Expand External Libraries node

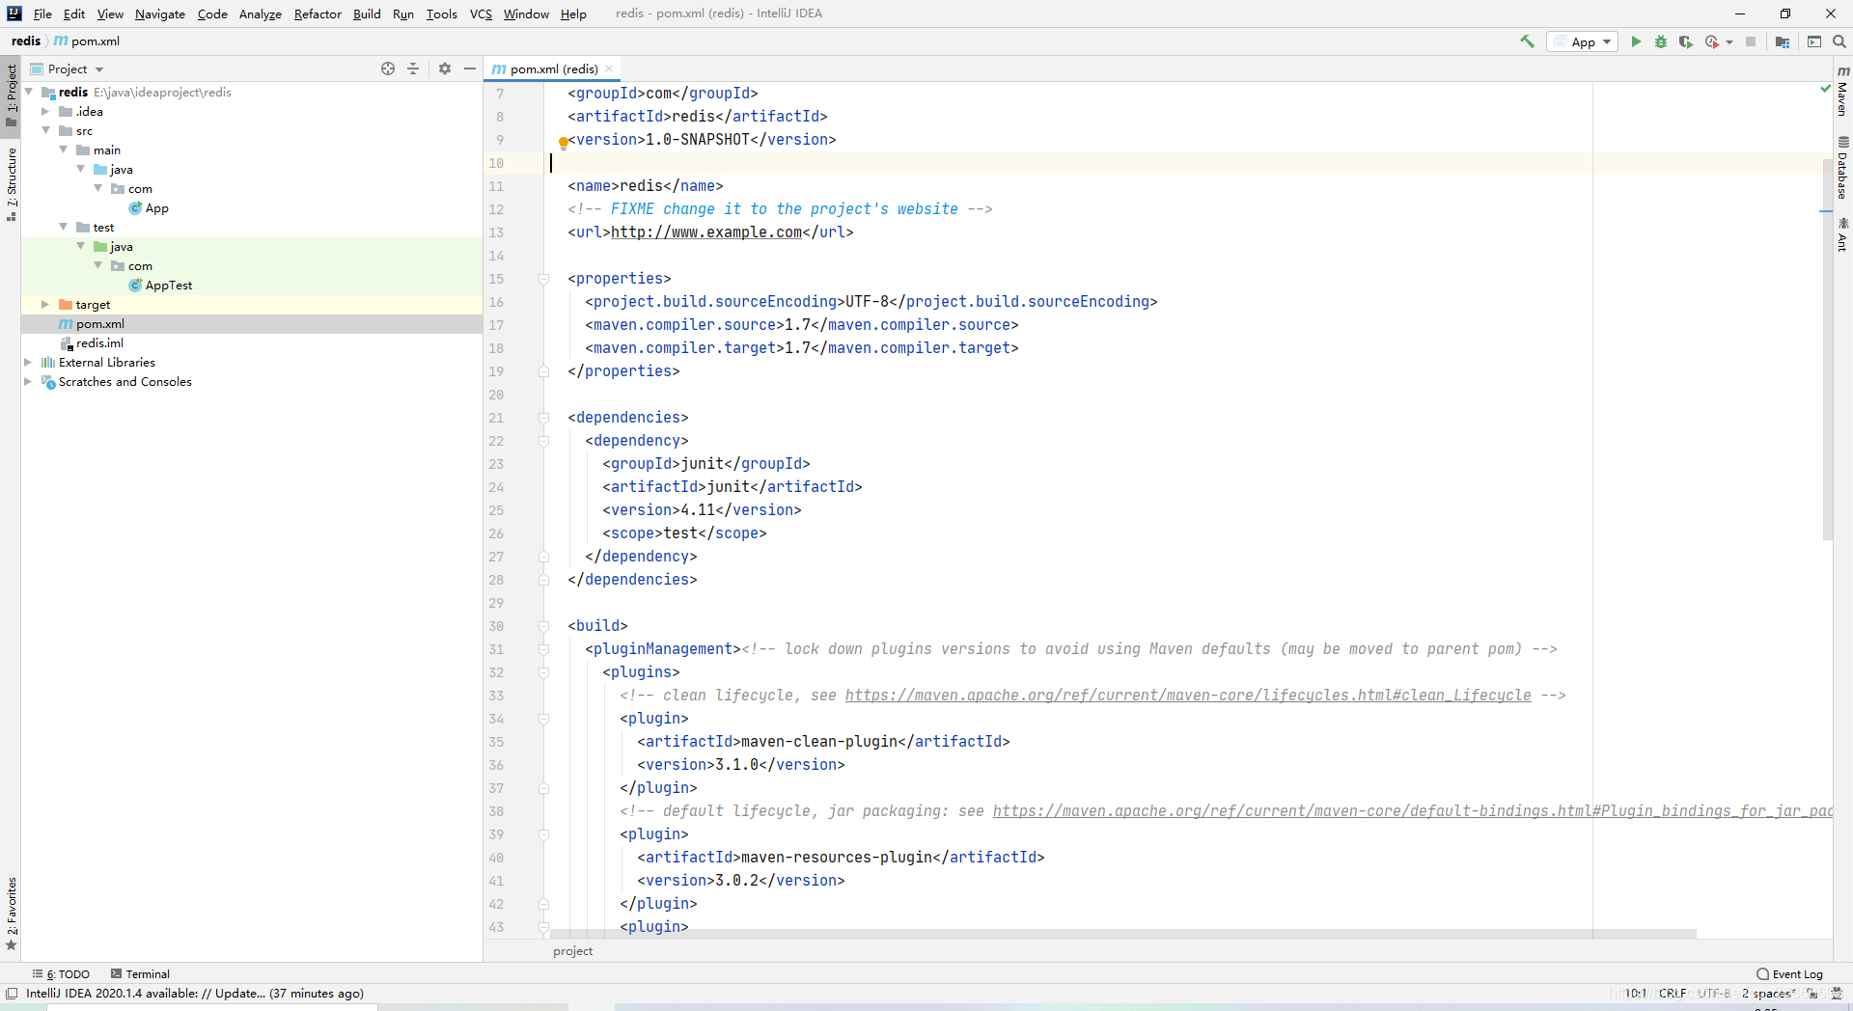(28, 362)
